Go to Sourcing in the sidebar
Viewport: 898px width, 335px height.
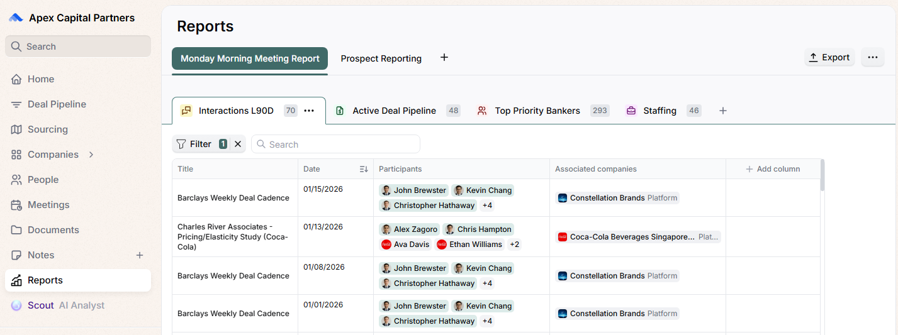pyautogui.click(x=78, y=129)
